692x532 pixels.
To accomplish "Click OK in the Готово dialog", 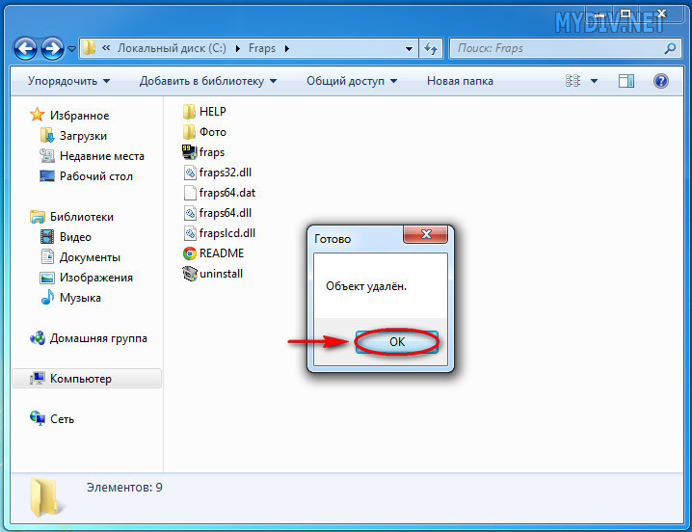I will coord(397,342).
